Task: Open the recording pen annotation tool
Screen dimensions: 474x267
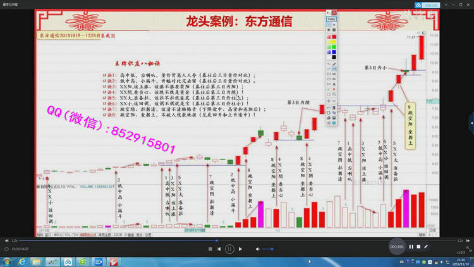Action: [x=426, y=247]
